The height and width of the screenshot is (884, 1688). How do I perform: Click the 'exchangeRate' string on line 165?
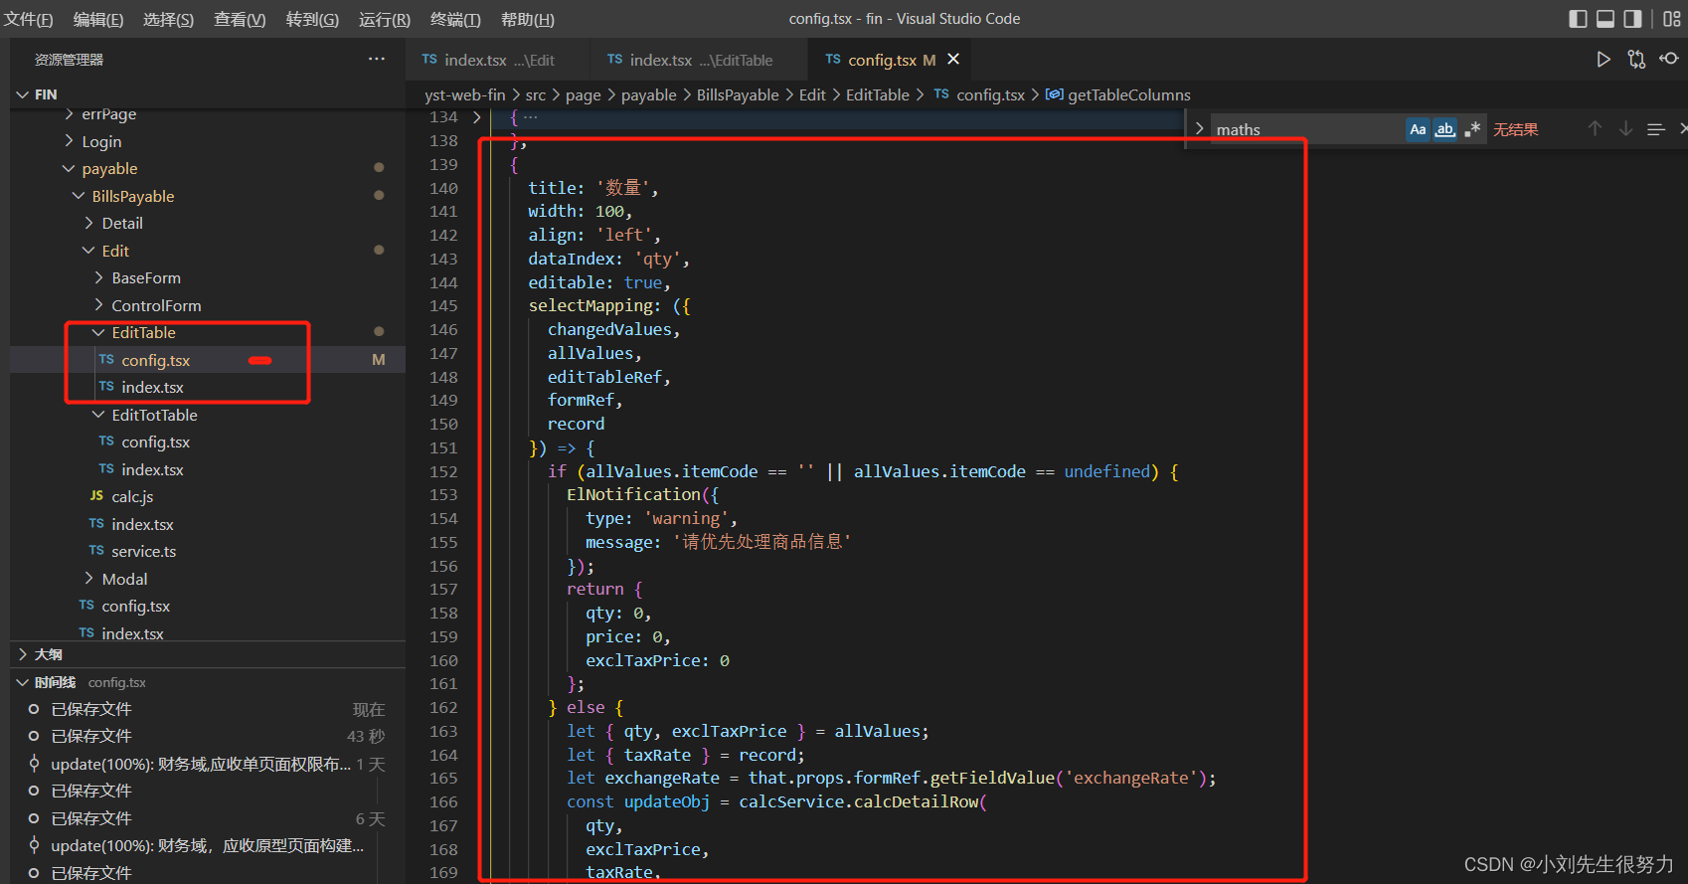click(x=1130, y=778)
